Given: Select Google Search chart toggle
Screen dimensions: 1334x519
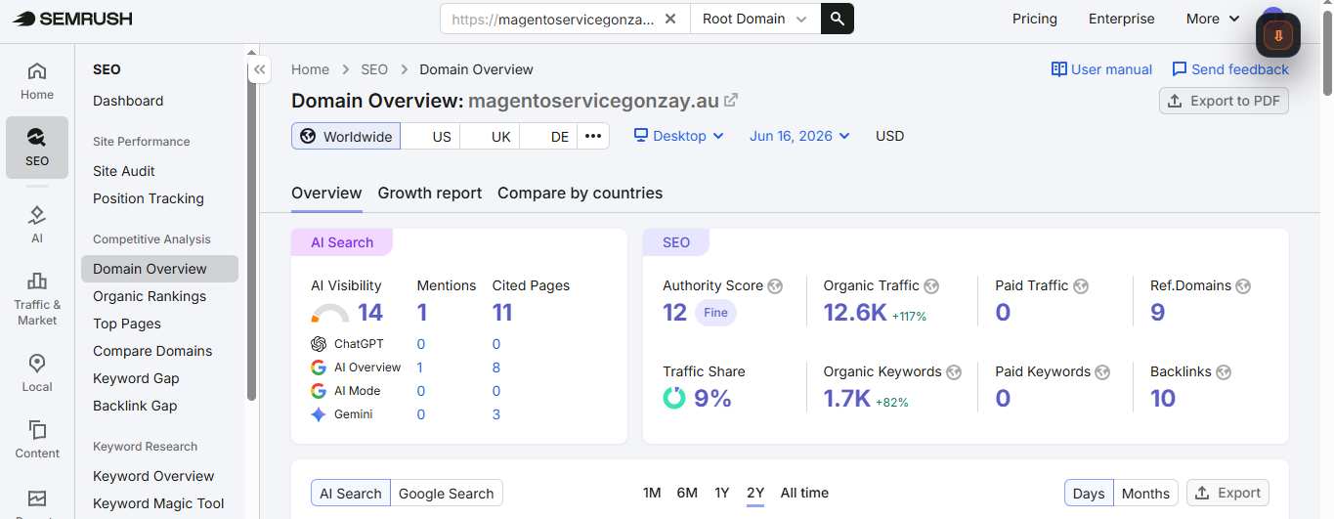Looking at the screenshot, I should coord(447,494).
